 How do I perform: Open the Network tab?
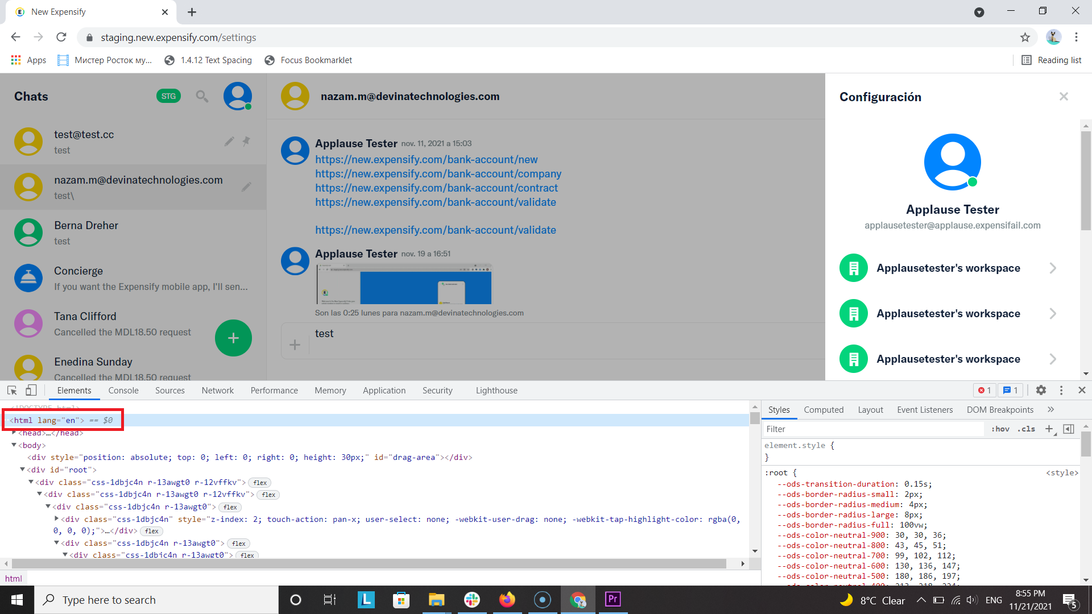pos(218,391)
